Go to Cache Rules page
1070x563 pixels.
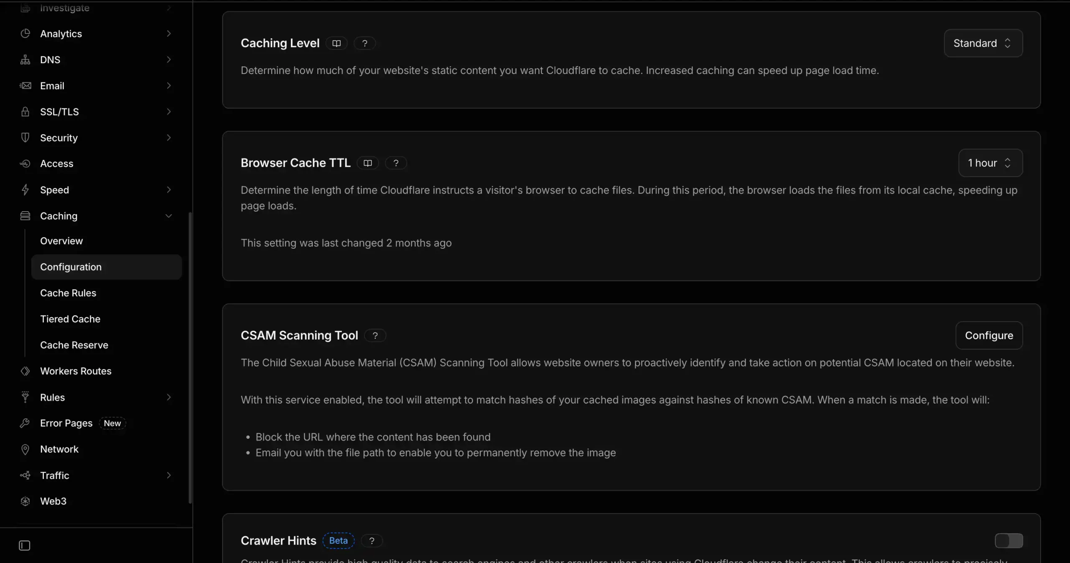click(68, 293)
